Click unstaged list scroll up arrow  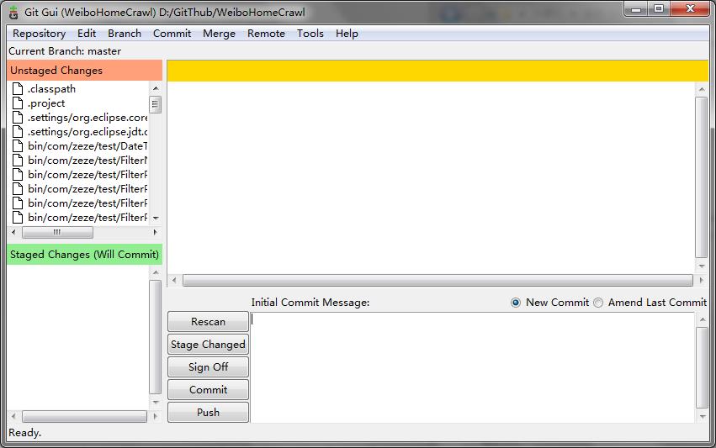(x=156, y=88)
